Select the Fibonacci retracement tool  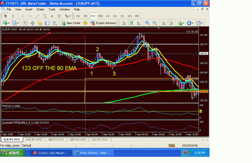(x=45, y=16)
